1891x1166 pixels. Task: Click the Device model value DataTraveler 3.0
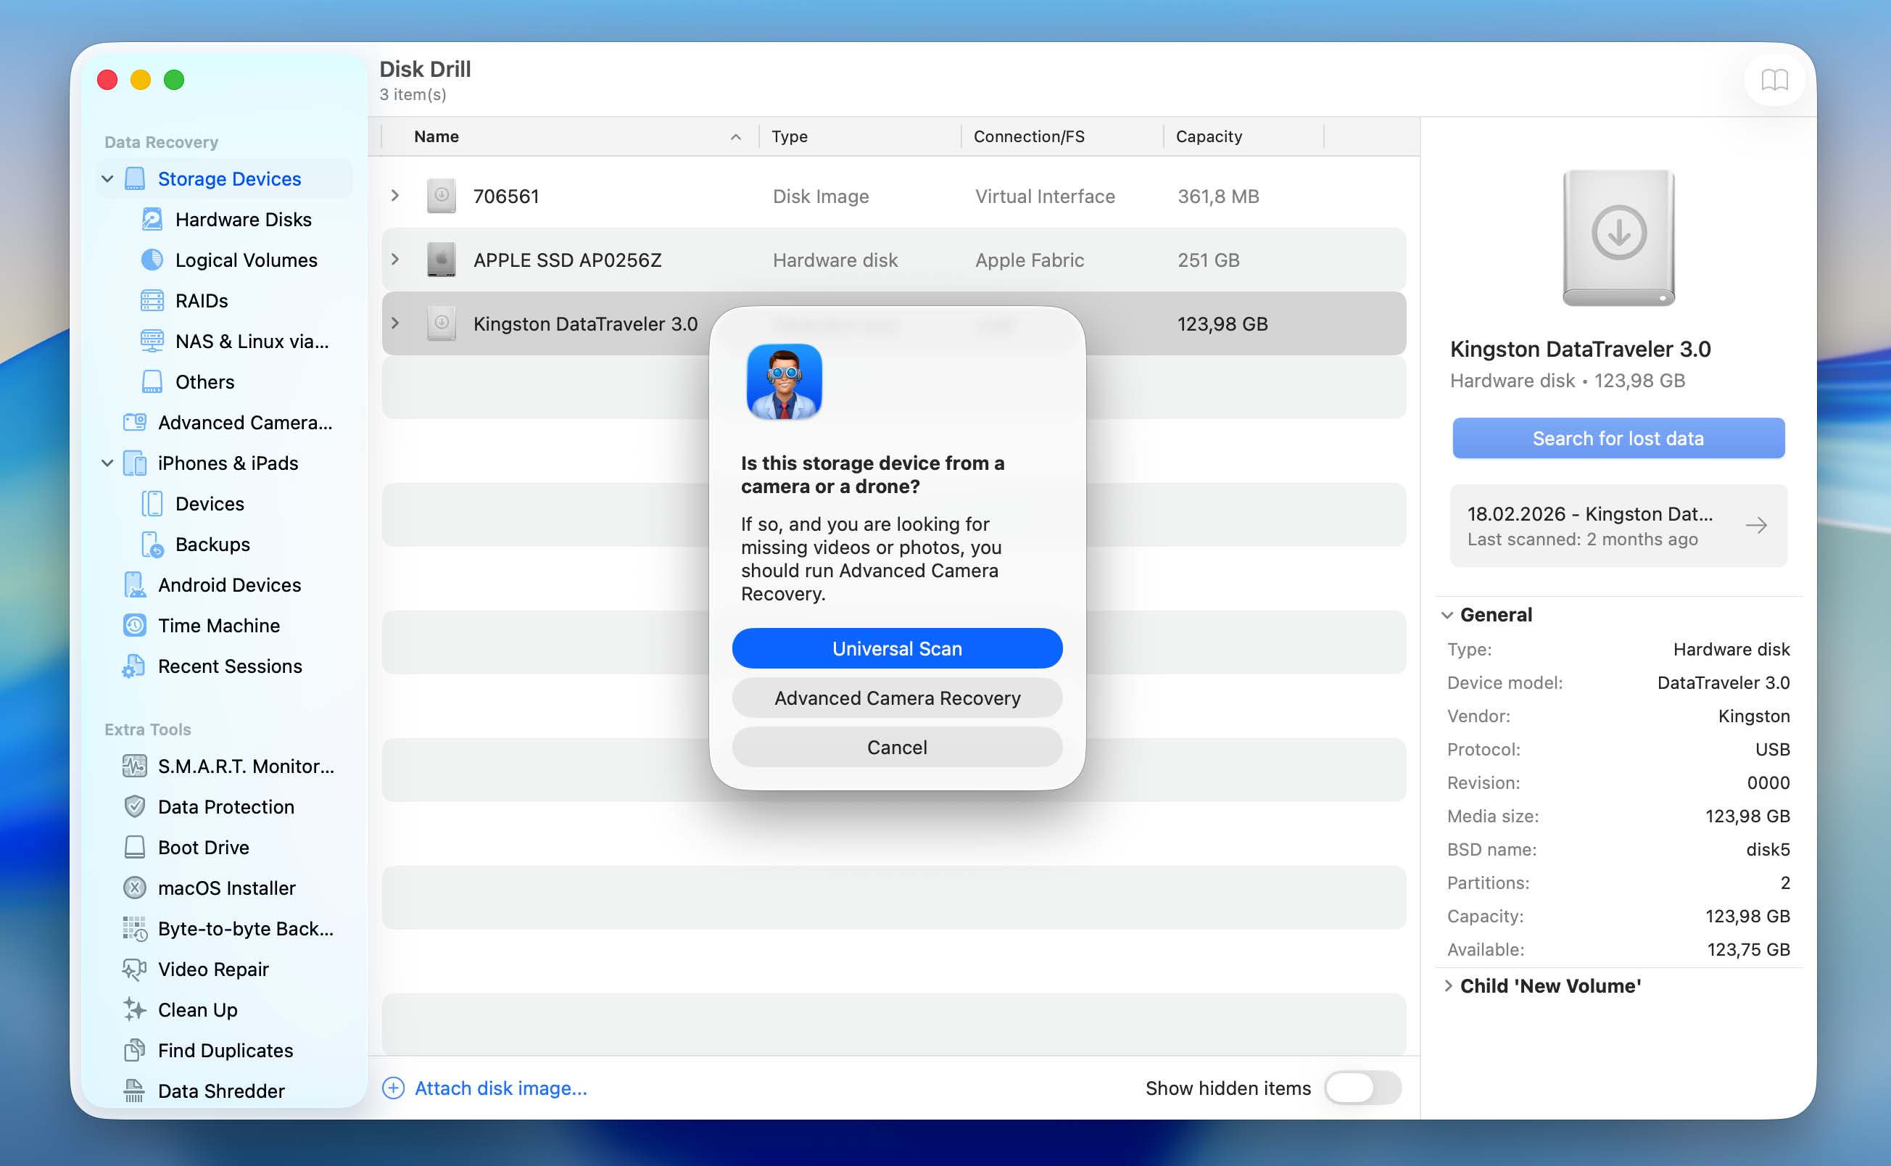[1724, 682]
